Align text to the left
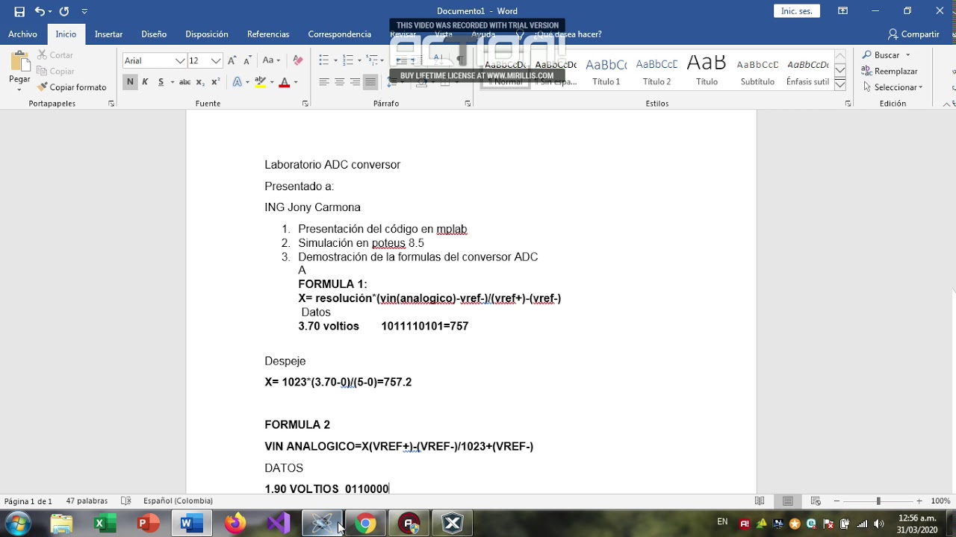 coord(324,82)
